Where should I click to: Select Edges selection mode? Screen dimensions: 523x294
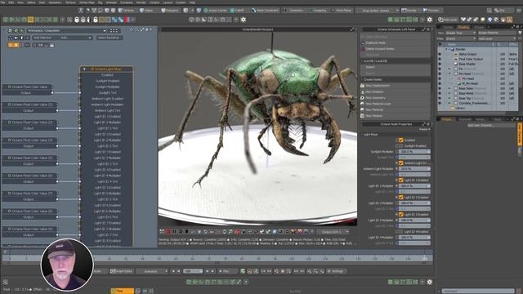coord(147,11)
